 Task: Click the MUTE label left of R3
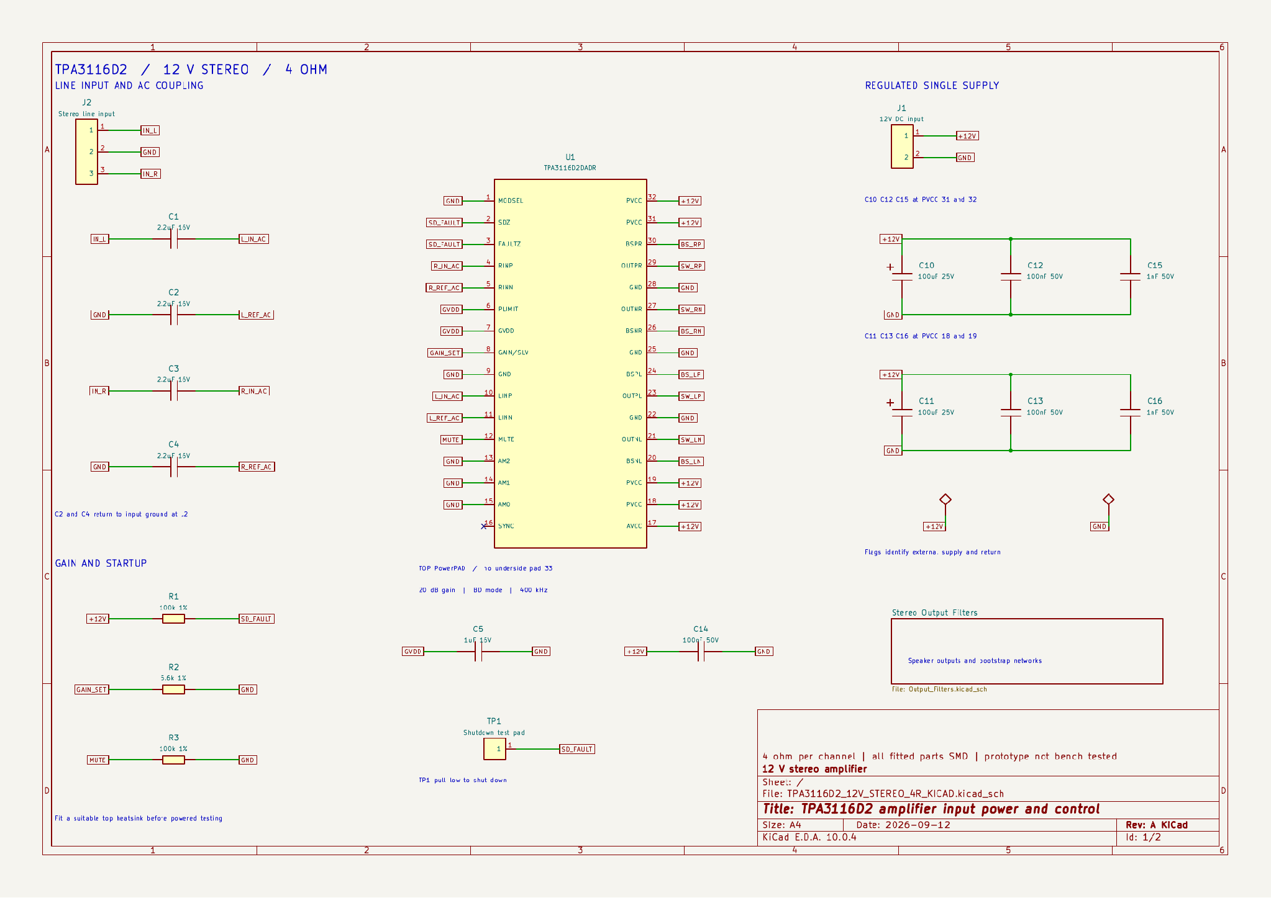[x=98, y=760]
